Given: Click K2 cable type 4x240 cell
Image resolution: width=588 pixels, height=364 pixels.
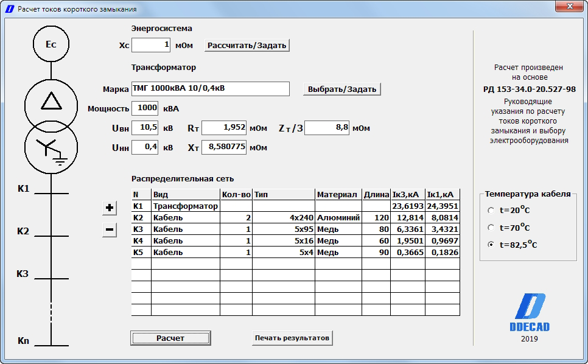Looking at the screenshot, I should point(284,217).
